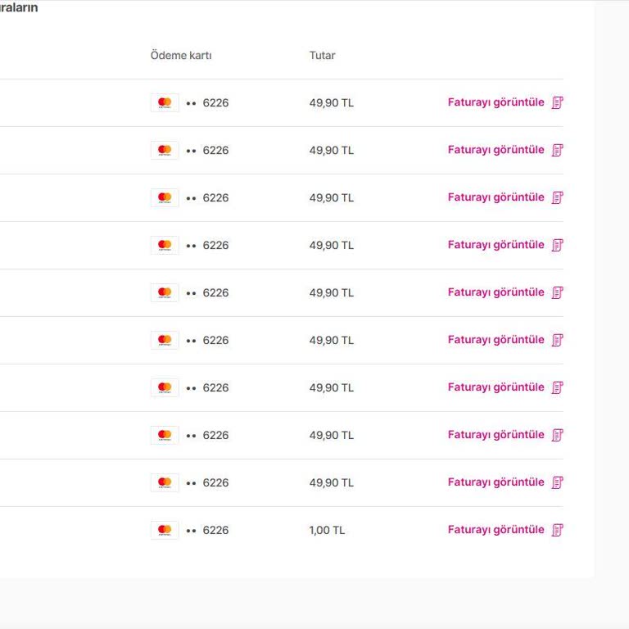Click the invoice icon in the ninth payment row

click(x=558, y=482)
